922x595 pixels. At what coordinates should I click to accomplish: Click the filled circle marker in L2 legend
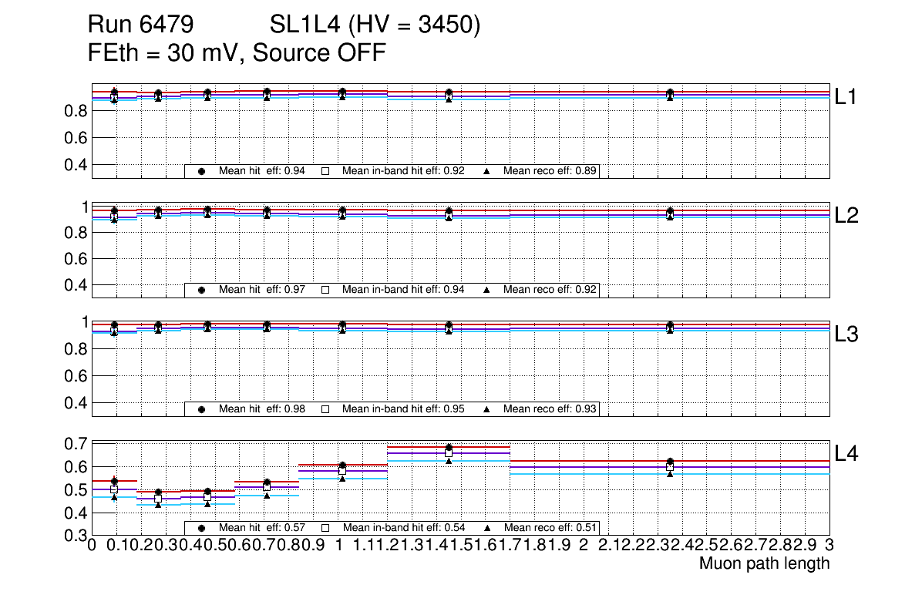[202, 290]
